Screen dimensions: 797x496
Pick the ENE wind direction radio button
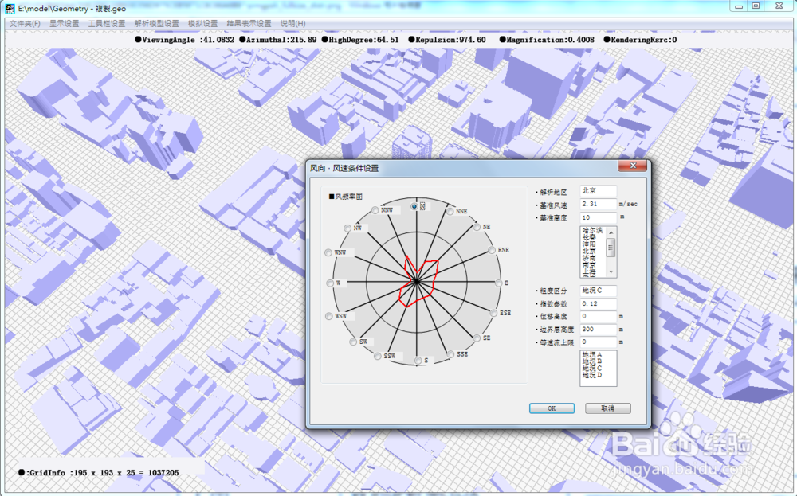click(x=492, y=250)
